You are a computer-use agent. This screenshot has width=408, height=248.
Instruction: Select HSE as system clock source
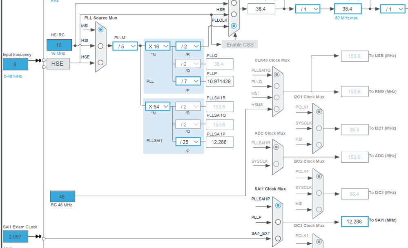[x=234, y=14]
